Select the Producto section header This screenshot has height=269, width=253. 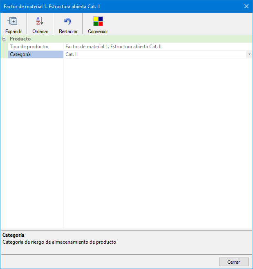[x=20, y=39]
